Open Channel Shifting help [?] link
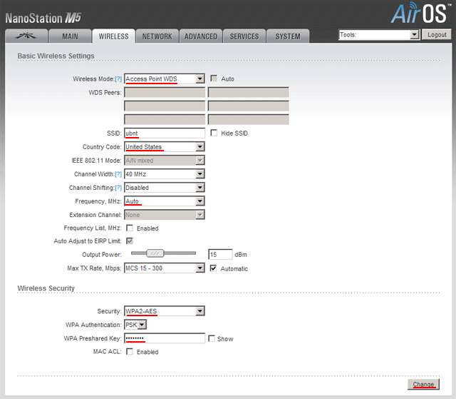The image size is (456, 399). [x=118, y=188]
